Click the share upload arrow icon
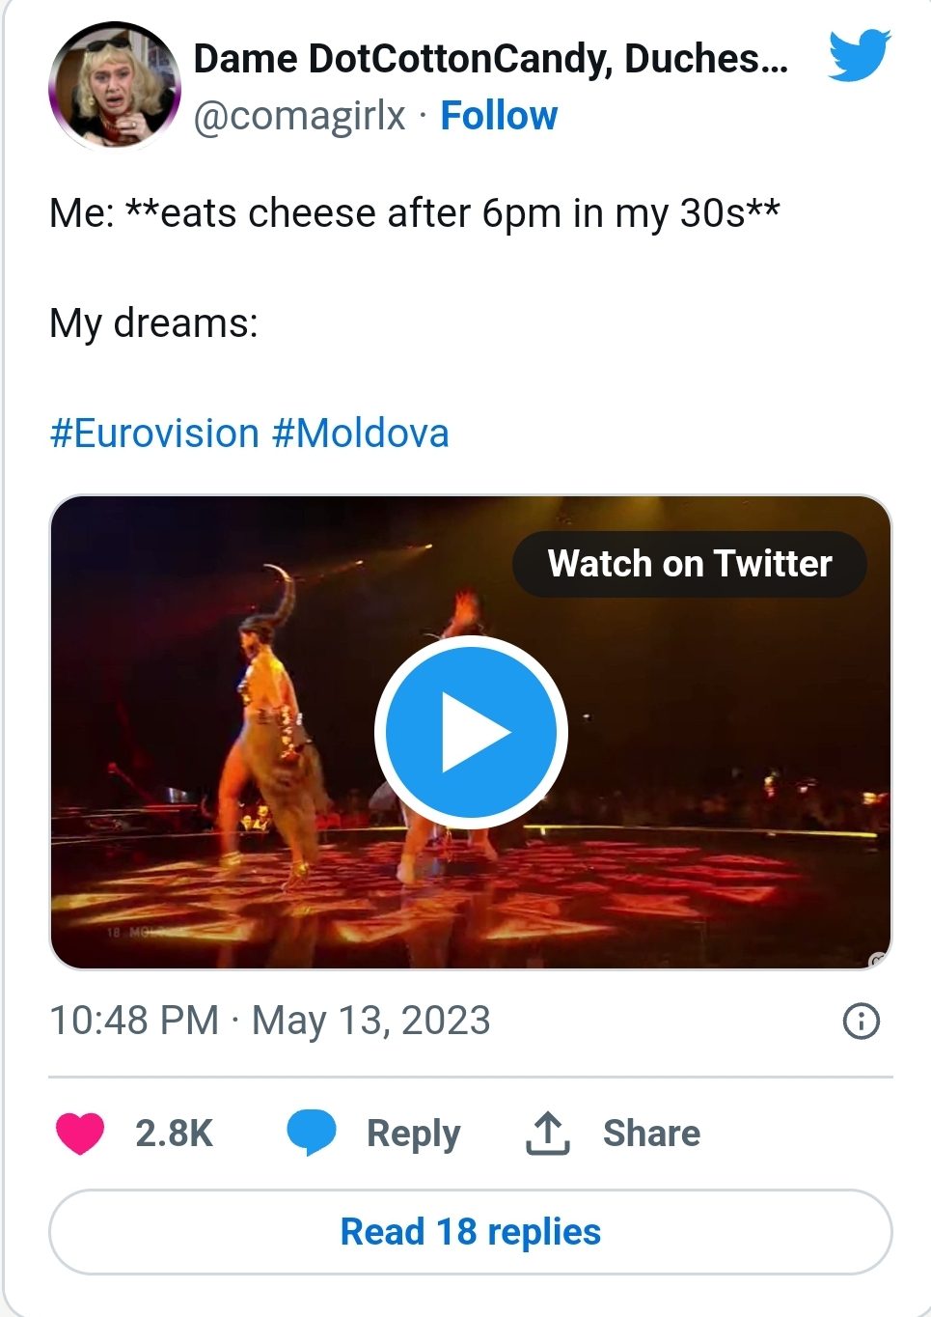Screen dimensions: 931x1317 [547, 1133]
